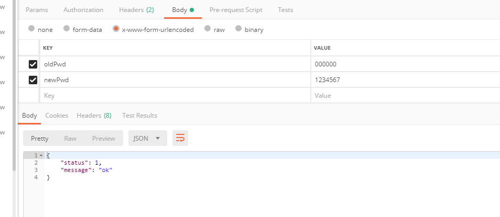Uncheck the newPwd parameter checkbox
This screenshot has width=500, height=217.
point(33,80)
